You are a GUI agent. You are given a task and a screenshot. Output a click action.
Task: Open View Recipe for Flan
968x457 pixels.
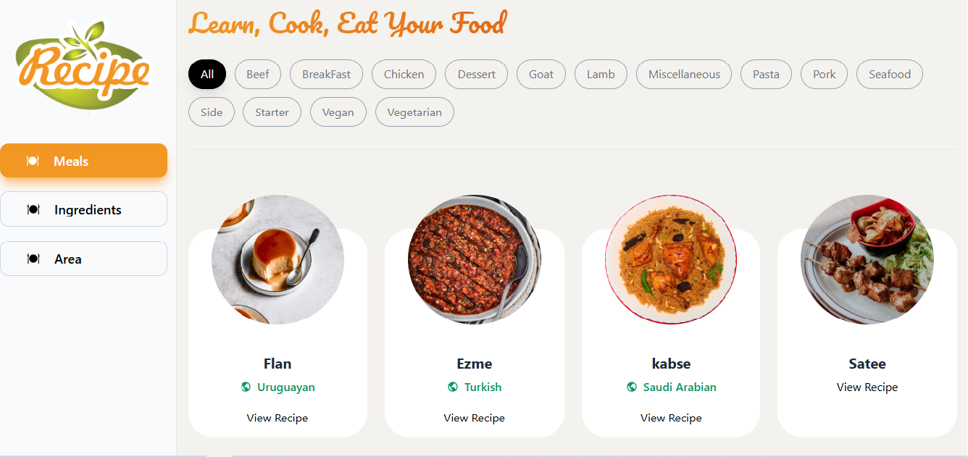pos(278,418)
